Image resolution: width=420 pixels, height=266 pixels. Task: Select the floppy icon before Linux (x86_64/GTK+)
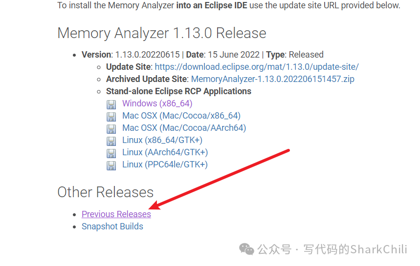(111, 141)
